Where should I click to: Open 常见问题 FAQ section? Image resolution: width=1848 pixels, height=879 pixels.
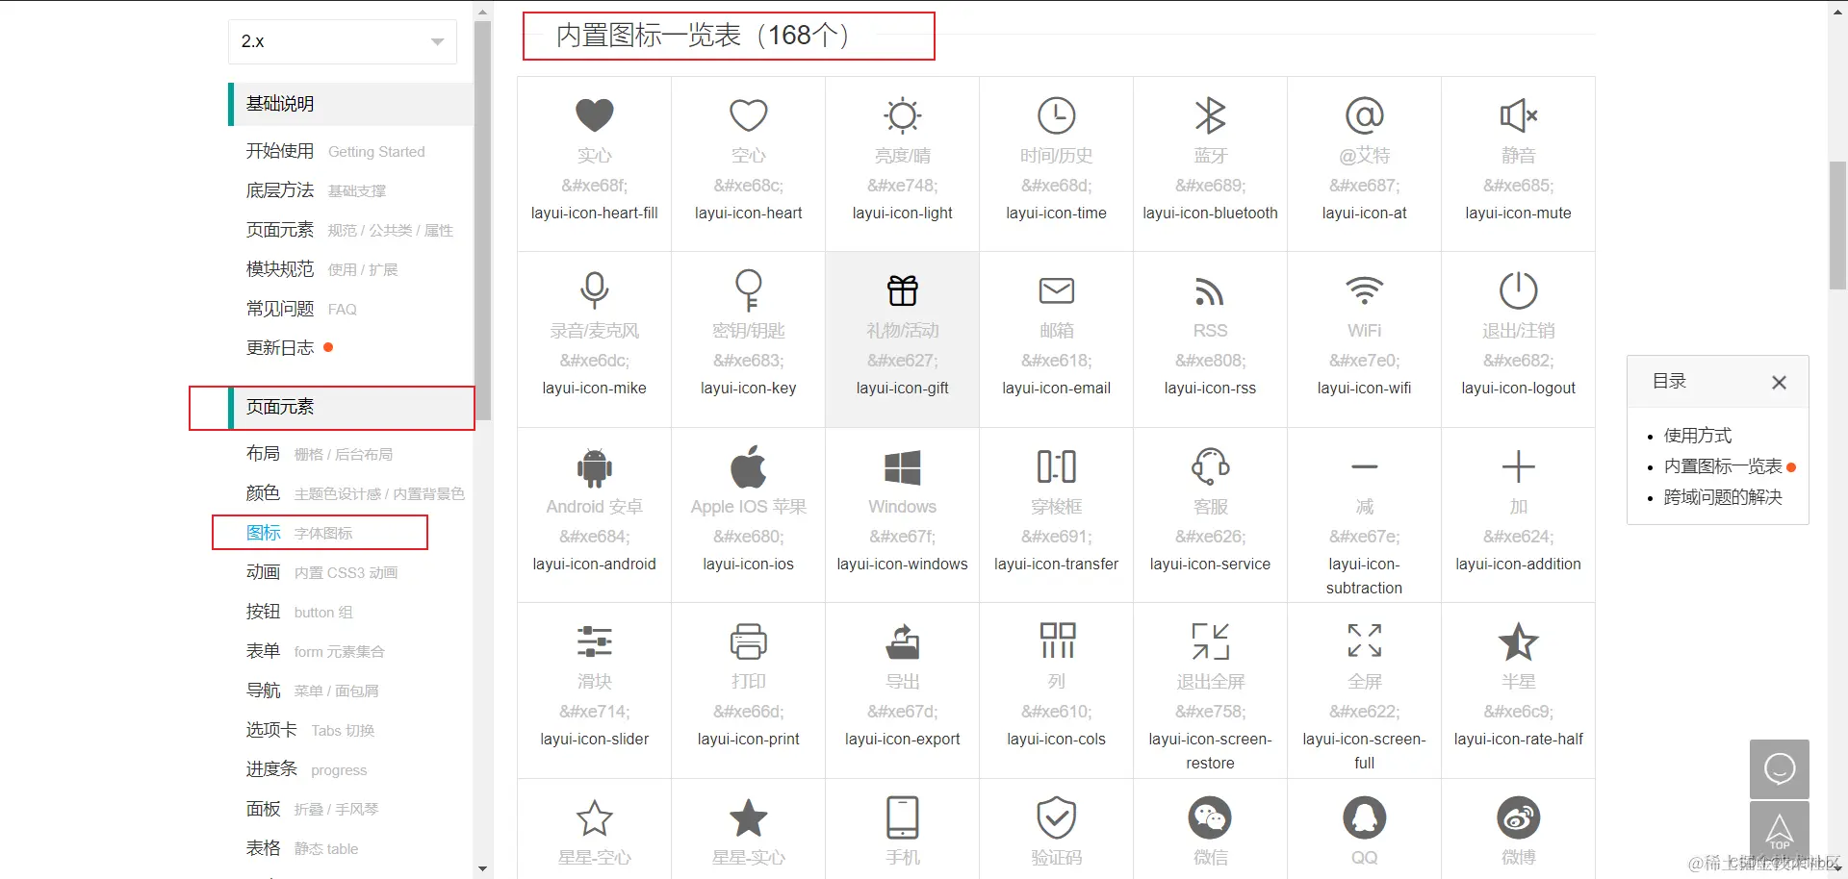tap(279, 308)
